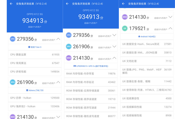Select the RAM 内存性能-内存延迟 row
The width and height of the screenshot is (175, 119).
91,82
